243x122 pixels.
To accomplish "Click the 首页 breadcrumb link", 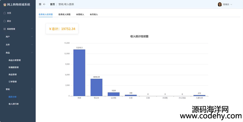I will [52, 4].
